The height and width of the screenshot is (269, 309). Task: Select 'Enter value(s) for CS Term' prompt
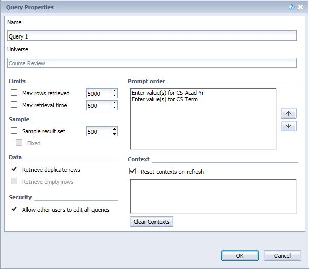point(165,99)
